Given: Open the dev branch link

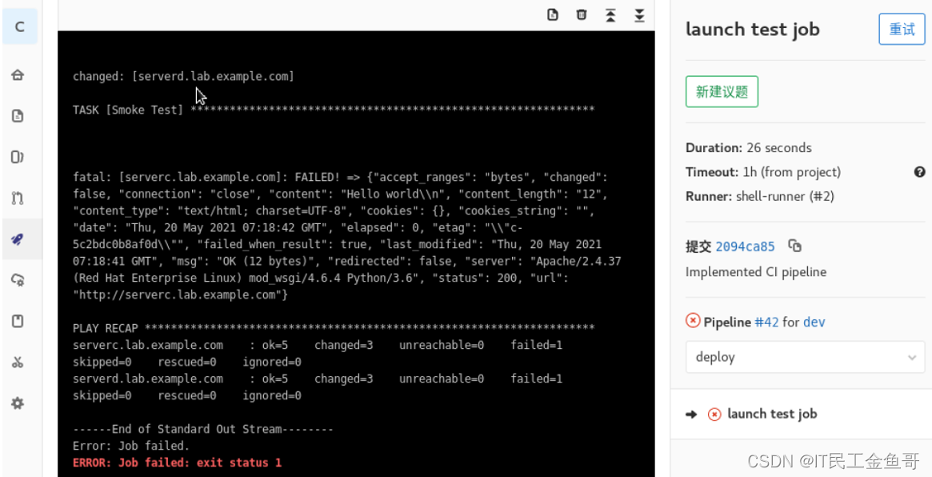Looking at the screenshot, I should 814,323.
